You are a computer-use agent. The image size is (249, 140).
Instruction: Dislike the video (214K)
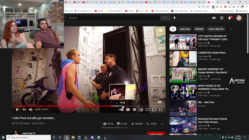tap(122, 124)
